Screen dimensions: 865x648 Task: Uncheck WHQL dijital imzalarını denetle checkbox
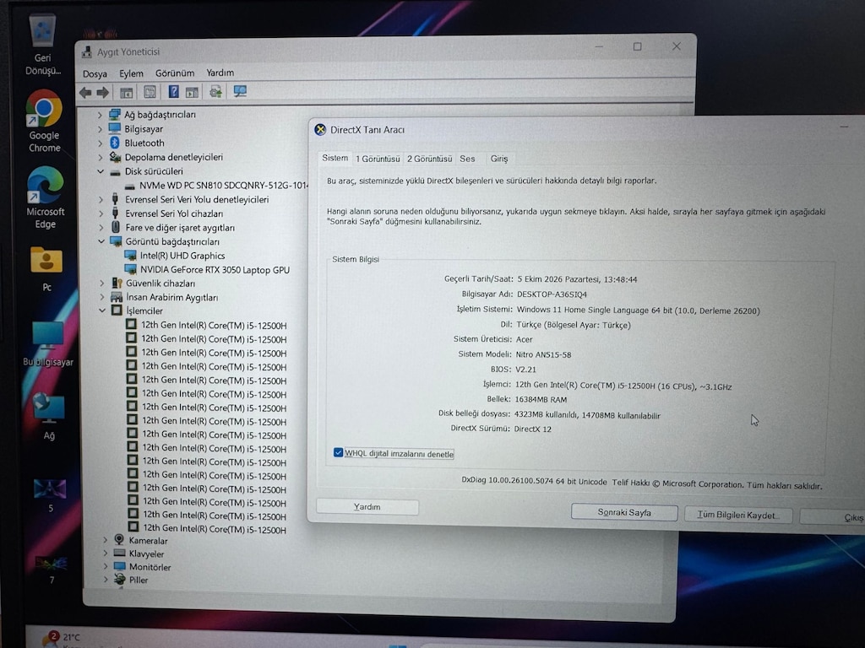[338, 453]
